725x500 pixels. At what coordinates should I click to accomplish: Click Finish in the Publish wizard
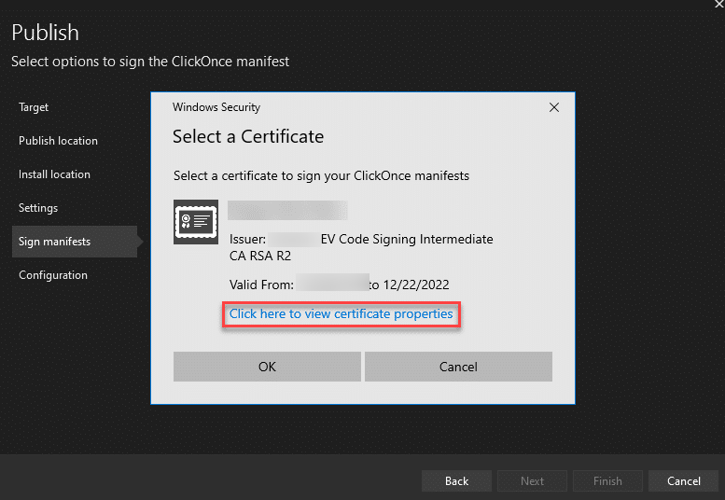607,481
